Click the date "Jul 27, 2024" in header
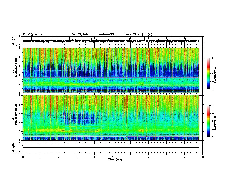228x176 pixels. 80,35
